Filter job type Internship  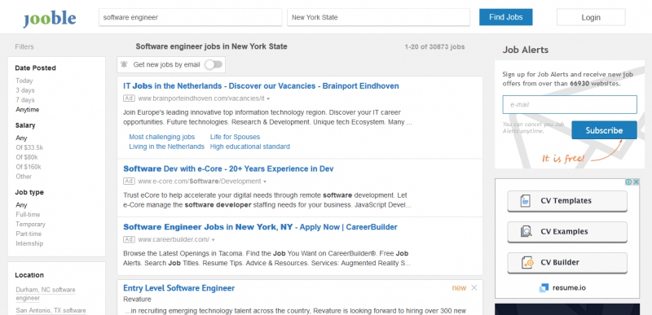(29, 243)
